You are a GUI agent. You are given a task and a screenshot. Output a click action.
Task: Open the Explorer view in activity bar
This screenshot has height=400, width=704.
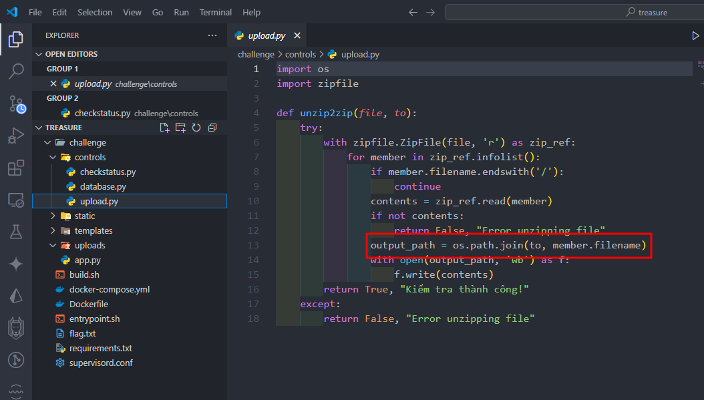coord(16,39)
